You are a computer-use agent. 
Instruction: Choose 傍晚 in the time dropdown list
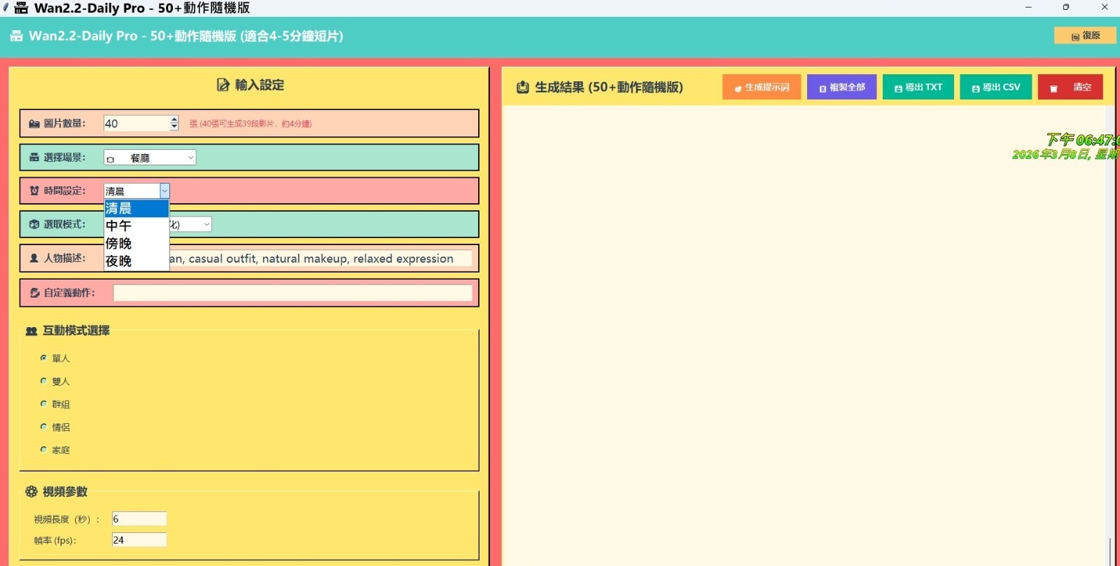pyautogui.click(x=136, y=243)
